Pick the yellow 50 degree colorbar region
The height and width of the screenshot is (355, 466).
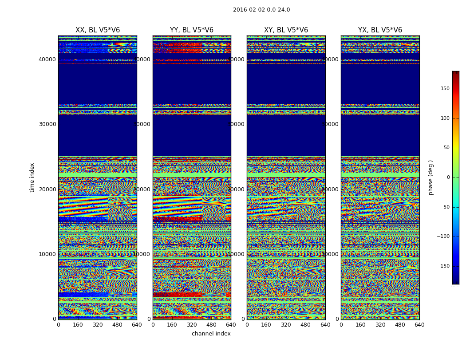click(x=455, y=148)
